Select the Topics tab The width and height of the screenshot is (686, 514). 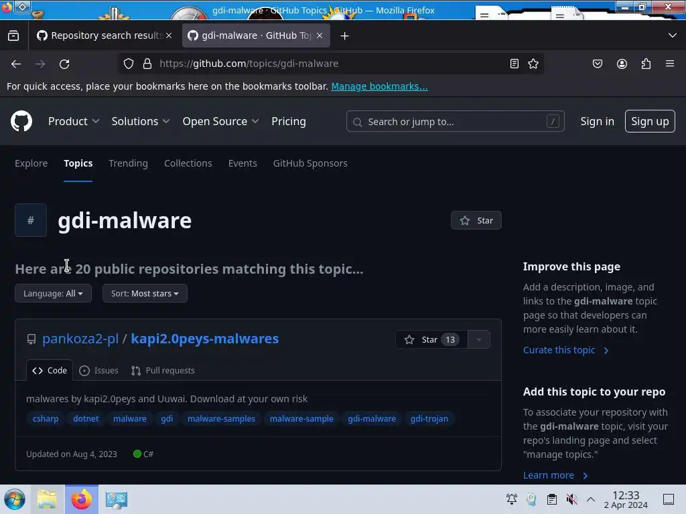click(78, 163)
